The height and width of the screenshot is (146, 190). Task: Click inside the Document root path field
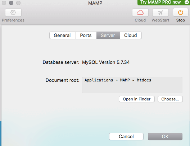[x=132, y=85]
